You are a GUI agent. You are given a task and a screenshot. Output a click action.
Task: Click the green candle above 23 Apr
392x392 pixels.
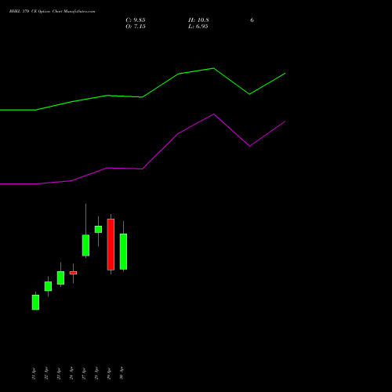(x=60, y=278)
